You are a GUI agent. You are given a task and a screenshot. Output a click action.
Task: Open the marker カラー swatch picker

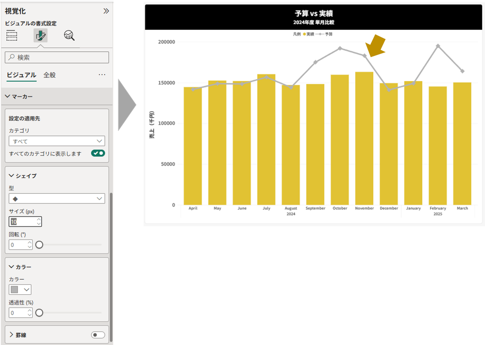[20, 290]
